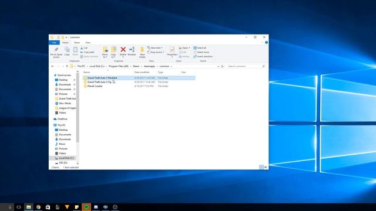Open Microsoft Store from the taskbar
Viewport: 376px width, 211px height.
pyautogui.click(x=48, y=207)
